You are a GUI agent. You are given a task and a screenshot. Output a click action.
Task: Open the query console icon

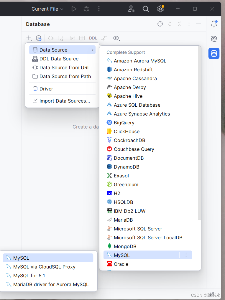pyautogui.click(x=73, y=38)
